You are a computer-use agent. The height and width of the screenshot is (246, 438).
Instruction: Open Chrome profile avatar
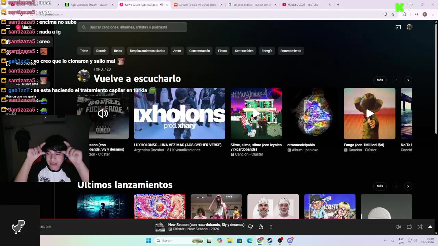pyautogui.click(x=425, y=14)
